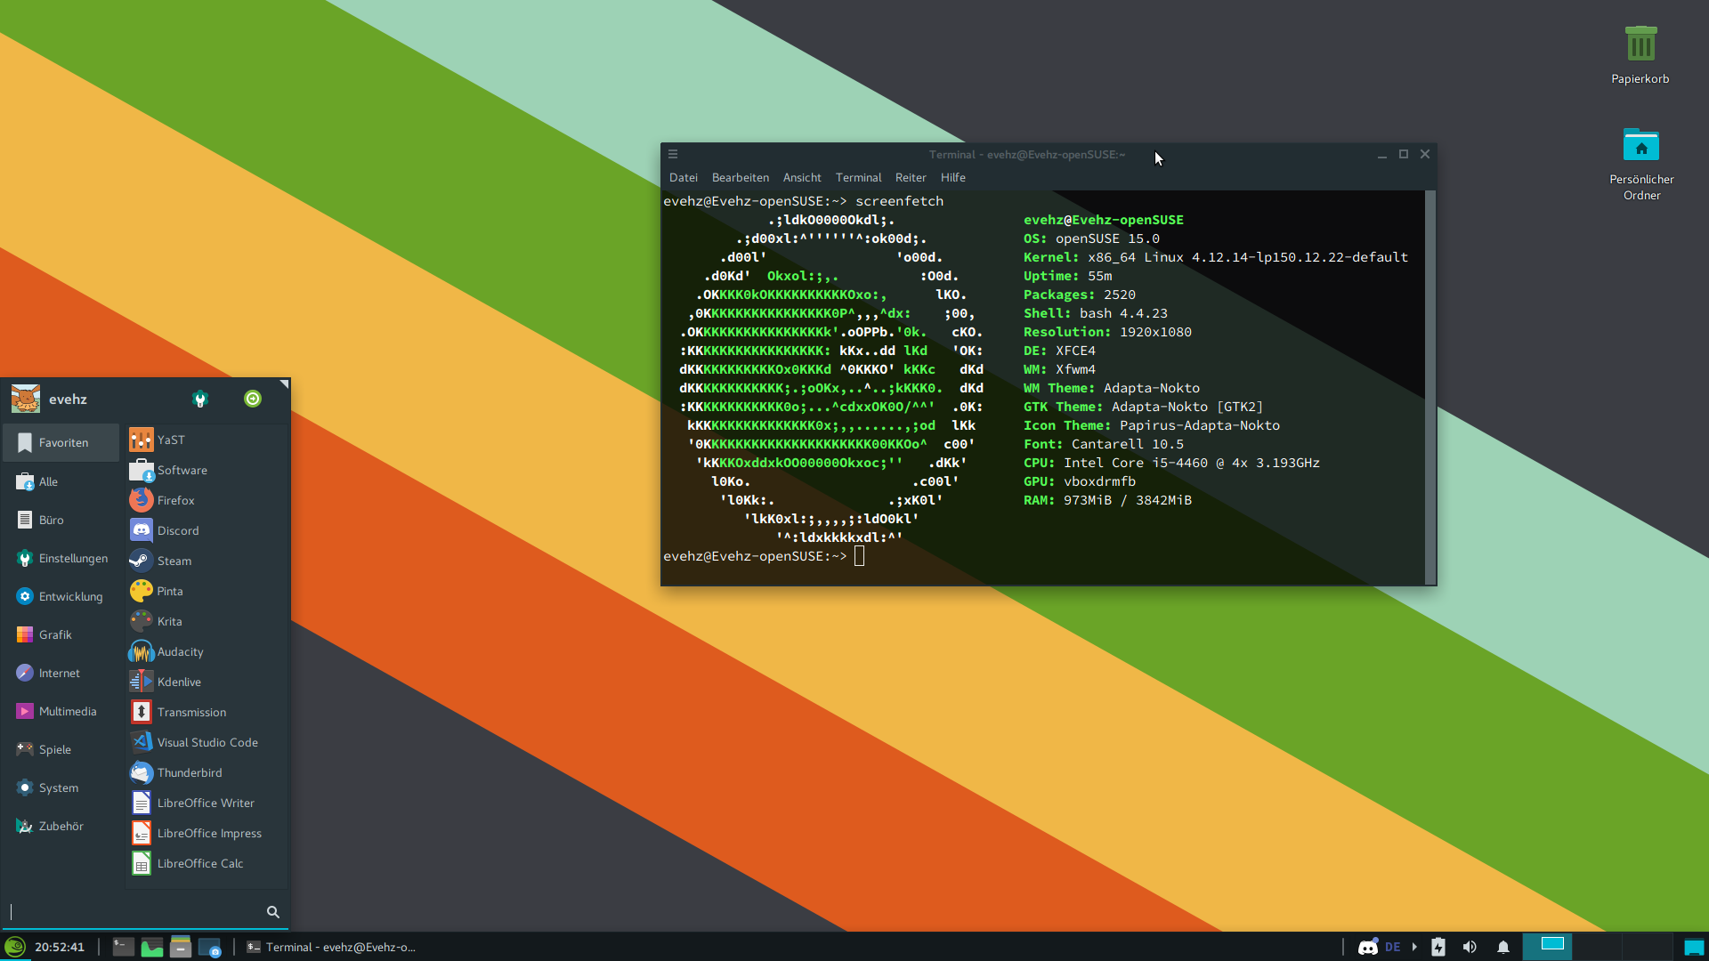Open Audacity audio editor
The image size is (1709, 961).
click(x=207, y=651)
